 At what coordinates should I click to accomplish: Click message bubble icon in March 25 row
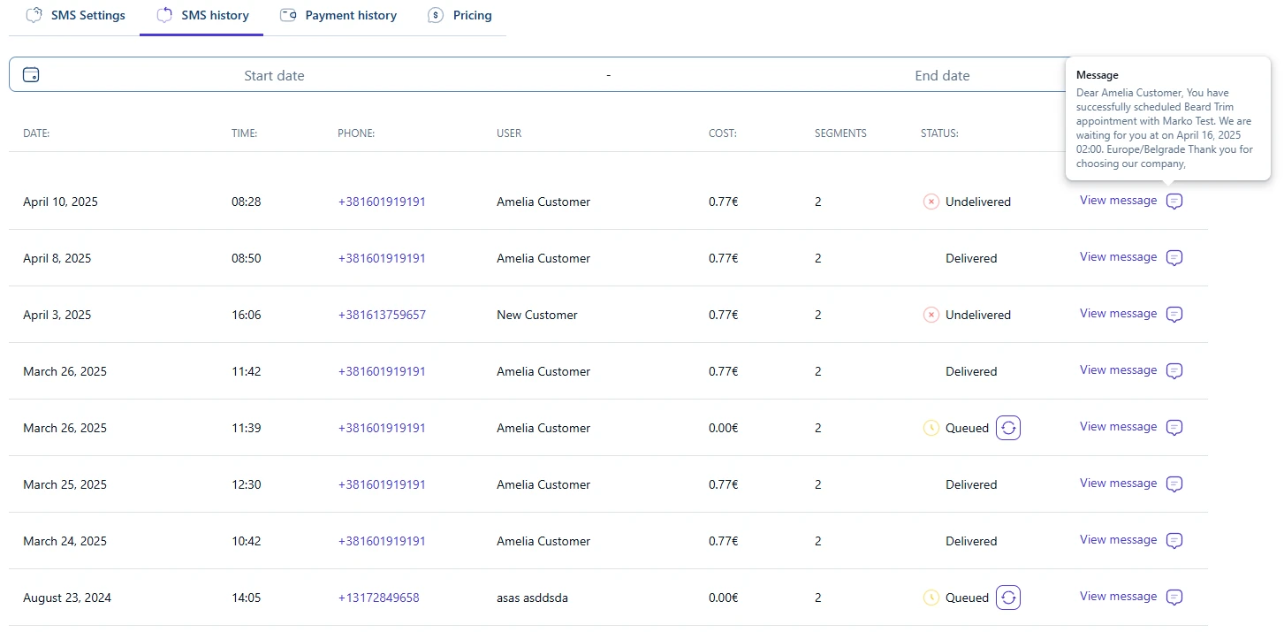pyautogui.click(x=1174, y=484)
